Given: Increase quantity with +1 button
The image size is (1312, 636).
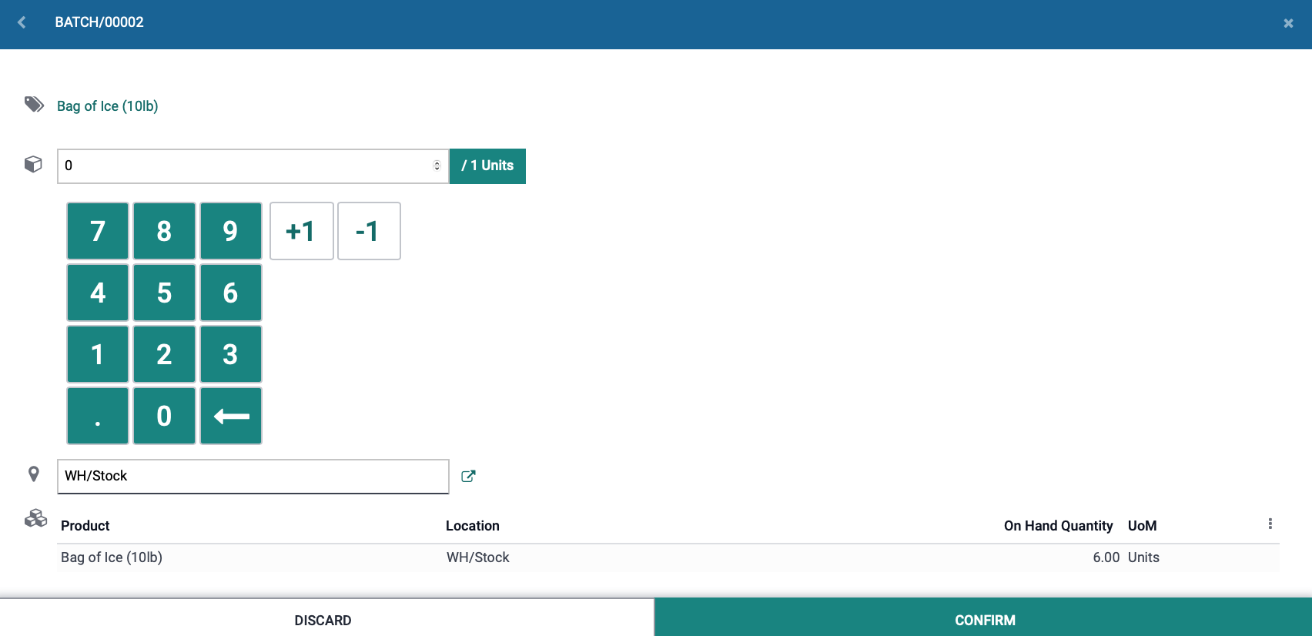Looking at the screenshot, I should (x=301, y=231).
